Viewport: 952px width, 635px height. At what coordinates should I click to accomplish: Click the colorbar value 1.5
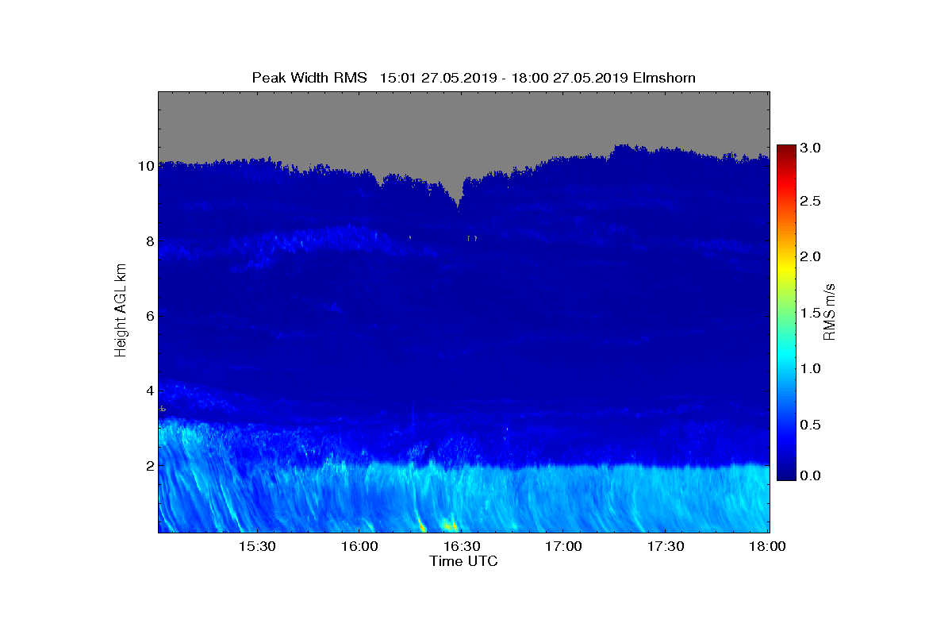click(811, 314)
